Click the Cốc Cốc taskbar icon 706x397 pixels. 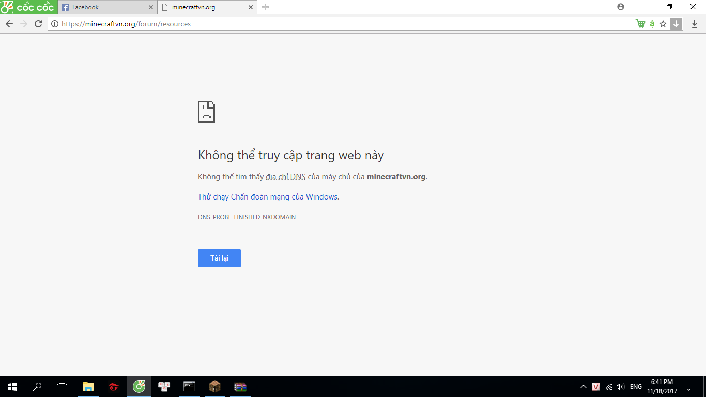coord(139,387)
